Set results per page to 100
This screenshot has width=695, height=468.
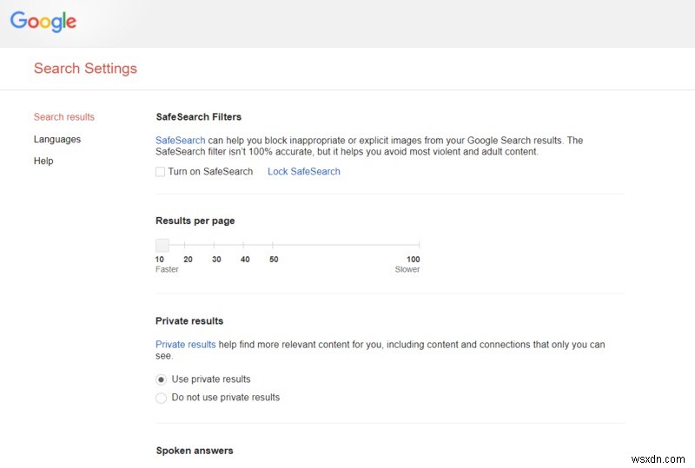pyautogui.click(x=414, y=247)
